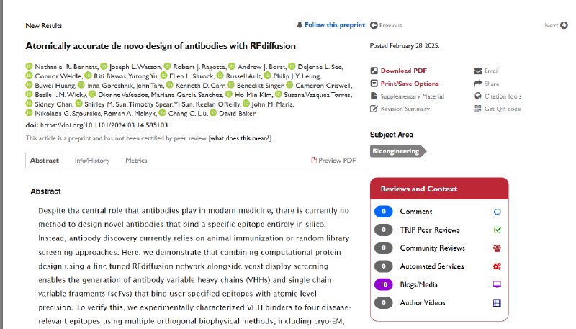Follow this preprint
Screen dimensions: 576x329
pos(331,25)
